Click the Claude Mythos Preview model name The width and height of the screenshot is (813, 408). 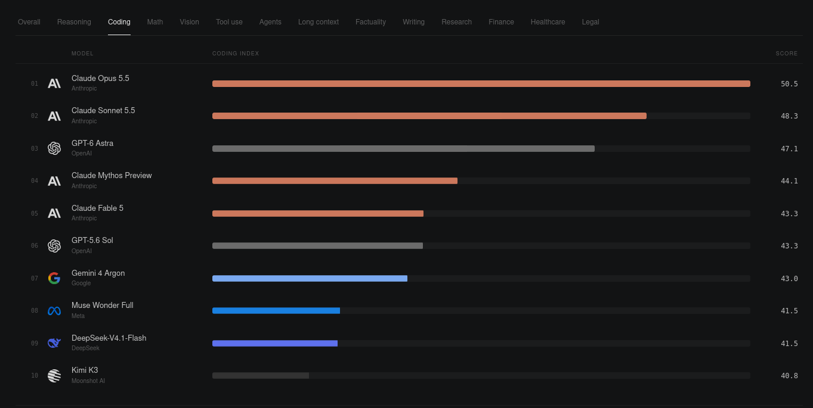(112, 176)
